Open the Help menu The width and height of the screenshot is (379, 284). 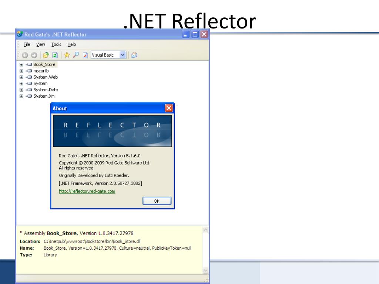click(x=71, y=44)
